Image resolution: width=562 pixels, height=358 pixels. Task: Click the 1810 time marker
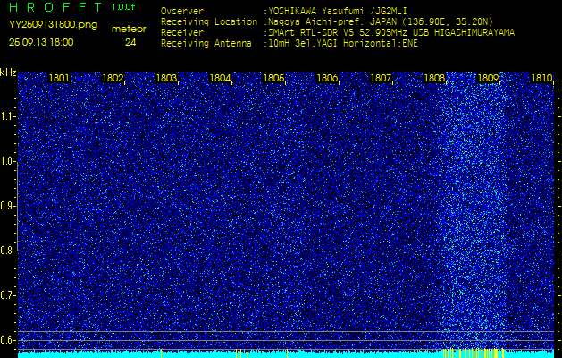(541, 79)
